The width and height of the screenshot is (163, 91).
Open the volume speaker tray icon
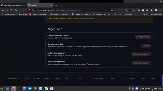point(149,89)
